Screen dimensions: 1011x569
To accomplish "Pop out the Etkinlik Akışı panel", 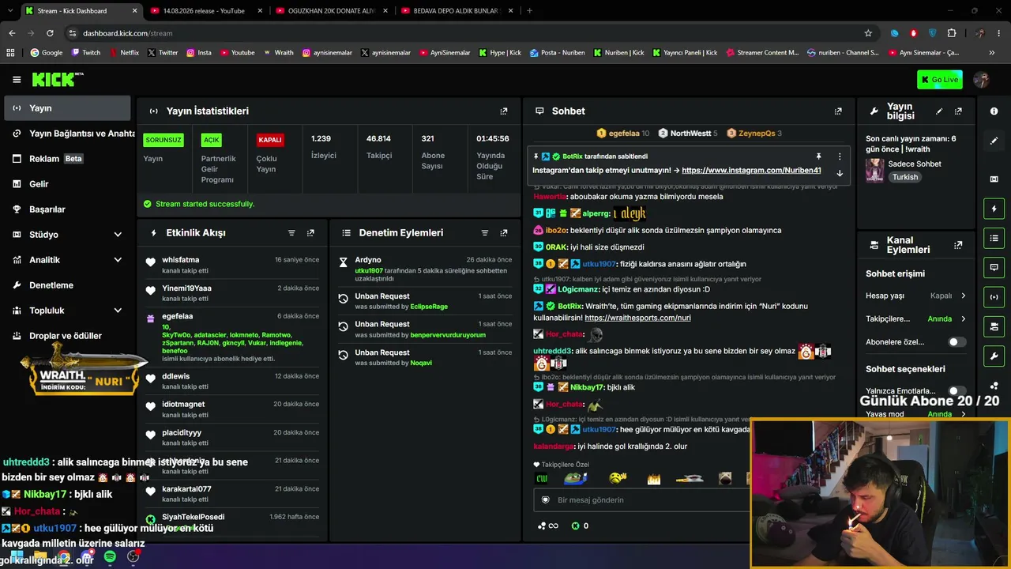I will [310, 233].
